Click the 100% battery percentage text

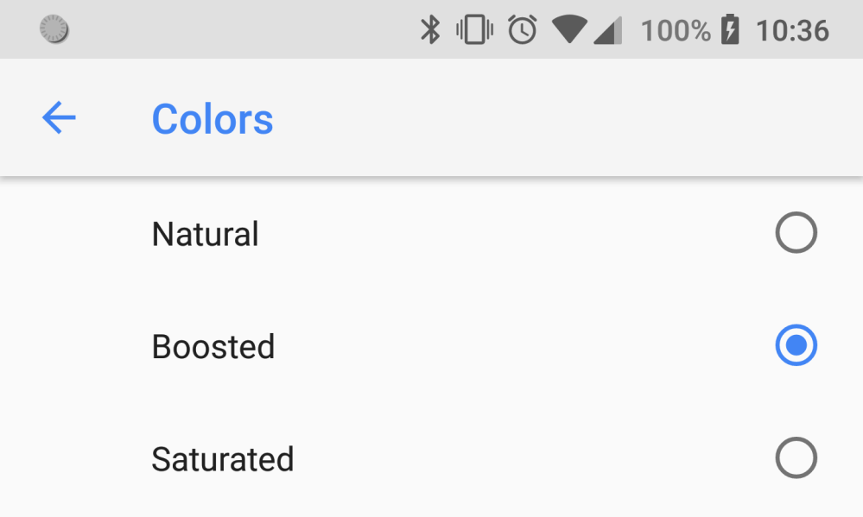tap(676, 30)
